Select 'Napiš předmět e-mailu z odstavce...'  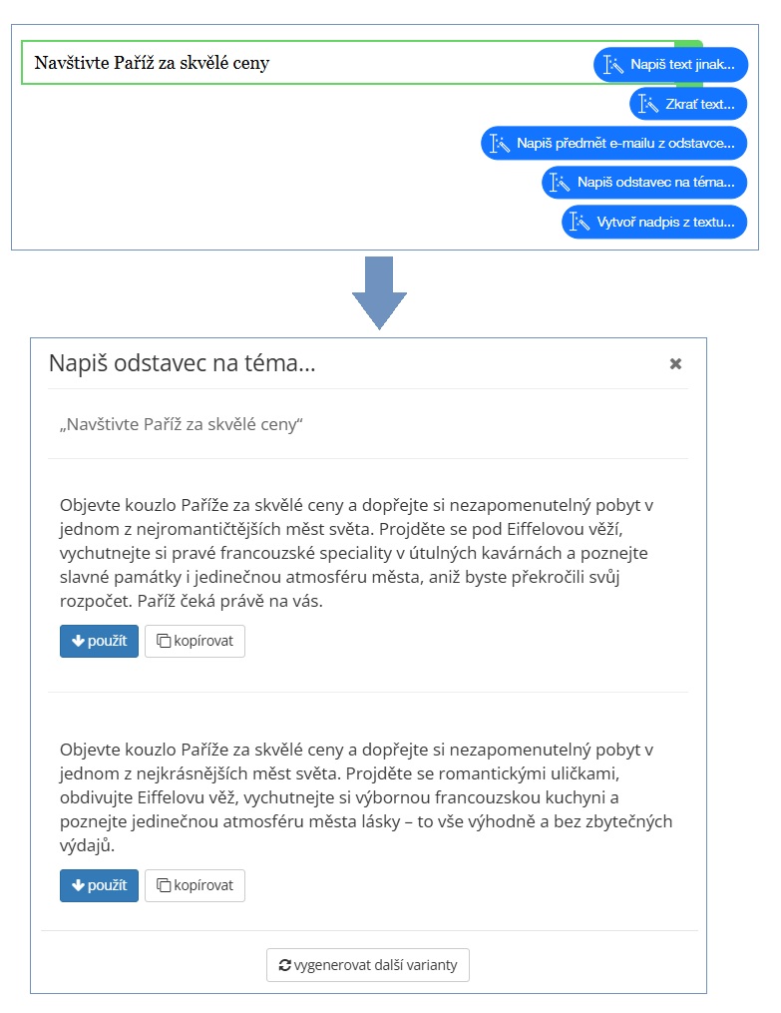[x=613, y=144]
